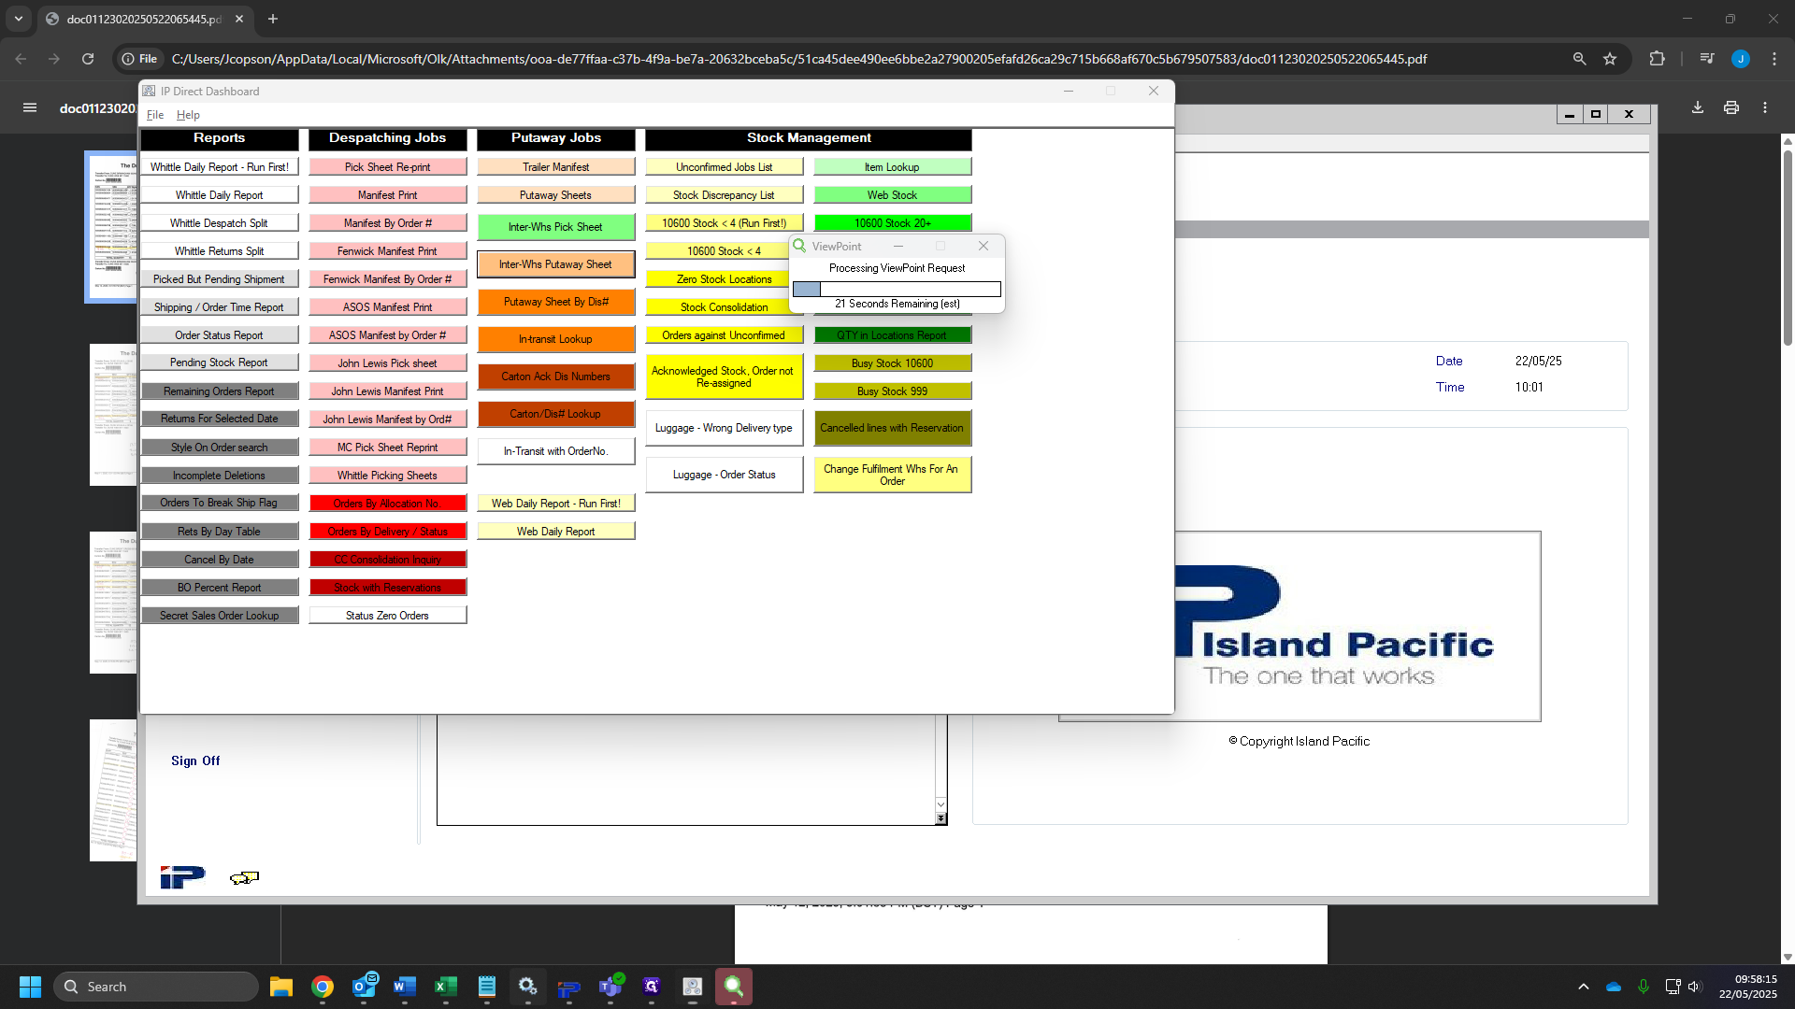
Task: Open Unconfirmed Jobs List
Action: point(725,167)
